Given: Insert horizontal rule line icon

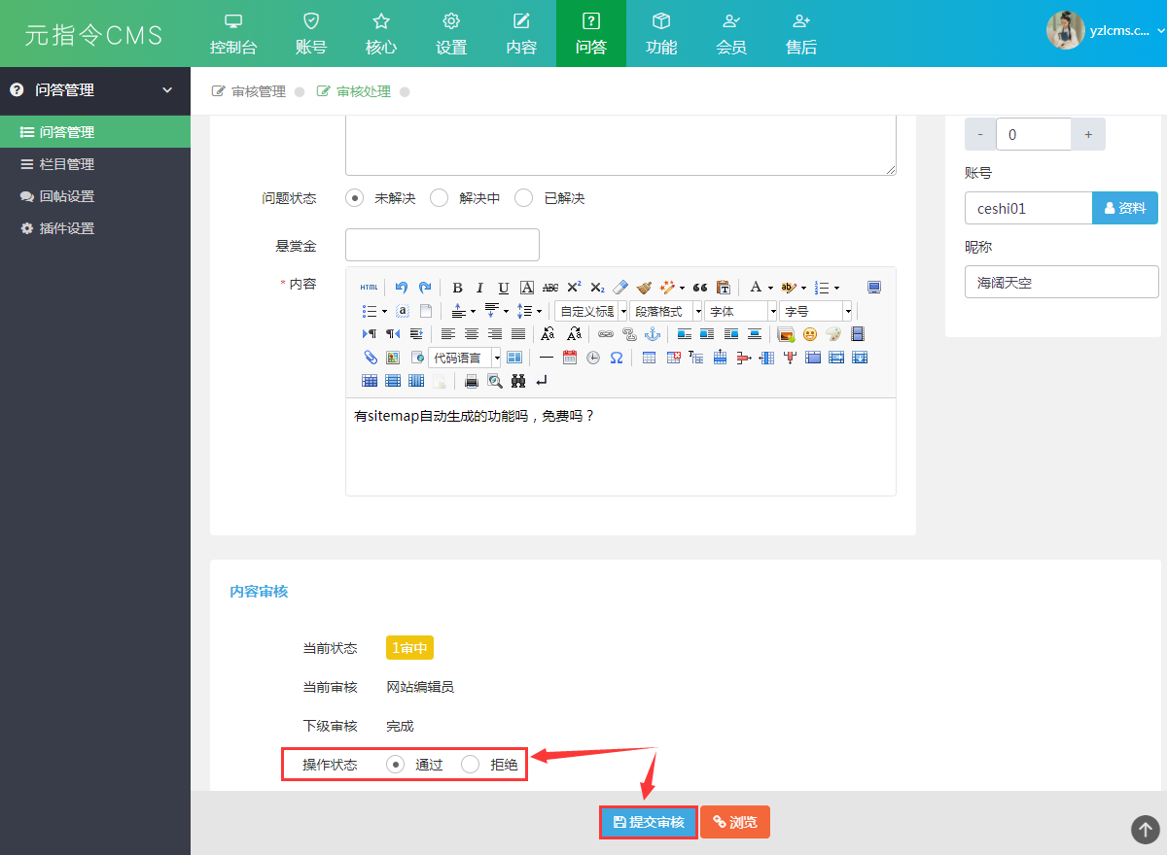Looking at the screenshot, I should click(547, 357).
